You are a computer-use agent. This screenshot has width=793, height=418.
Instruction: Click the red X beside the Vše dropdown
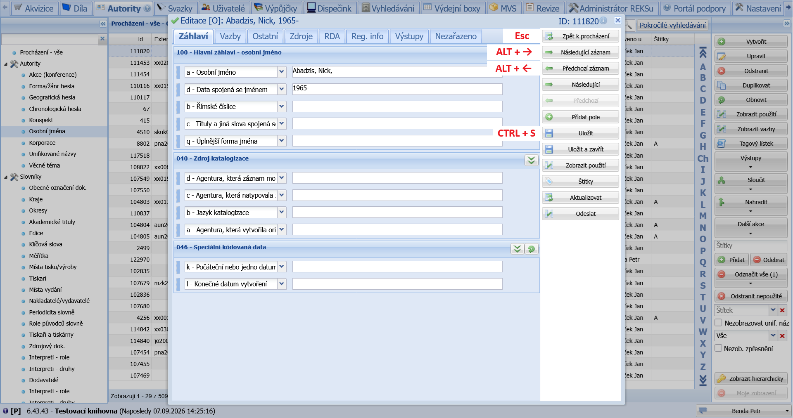coord(782,336)
